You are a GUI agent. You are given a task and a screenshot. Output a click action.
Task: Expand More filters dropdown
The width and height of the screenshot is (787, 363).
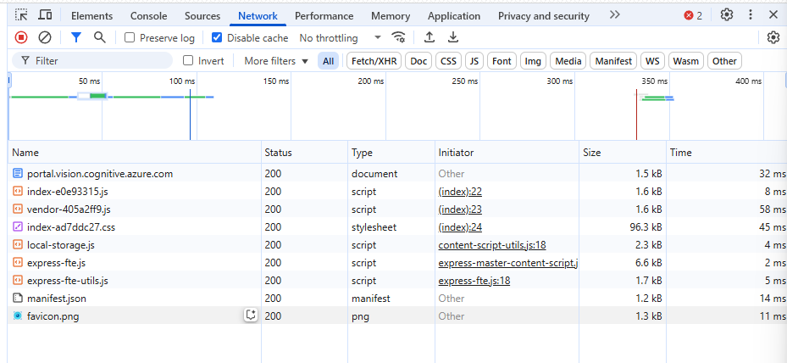click(x=276, y=61)
